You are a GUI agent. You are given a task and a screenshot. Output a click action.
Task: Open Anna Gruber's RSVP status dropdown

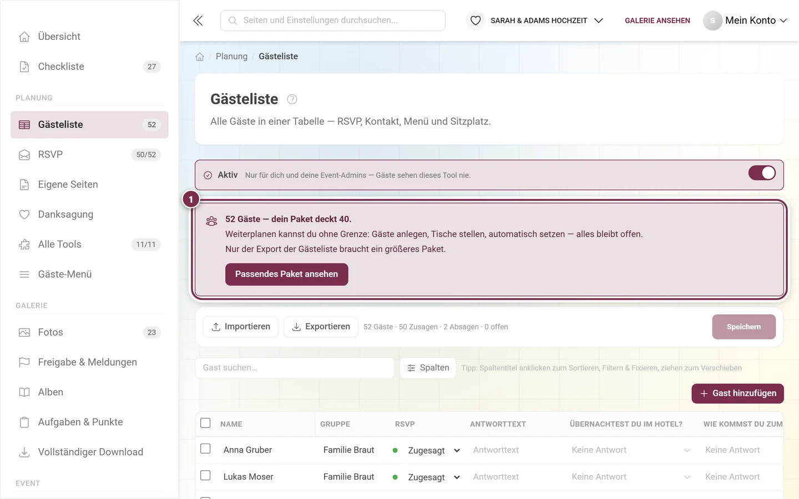point(434,450)
